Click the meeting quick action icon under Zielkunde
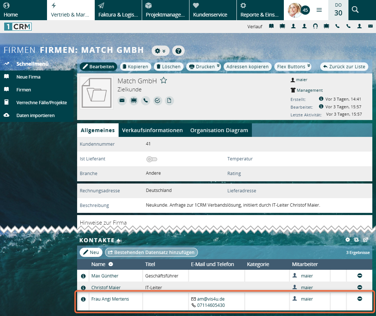376x316 pixels. (134, 101)
